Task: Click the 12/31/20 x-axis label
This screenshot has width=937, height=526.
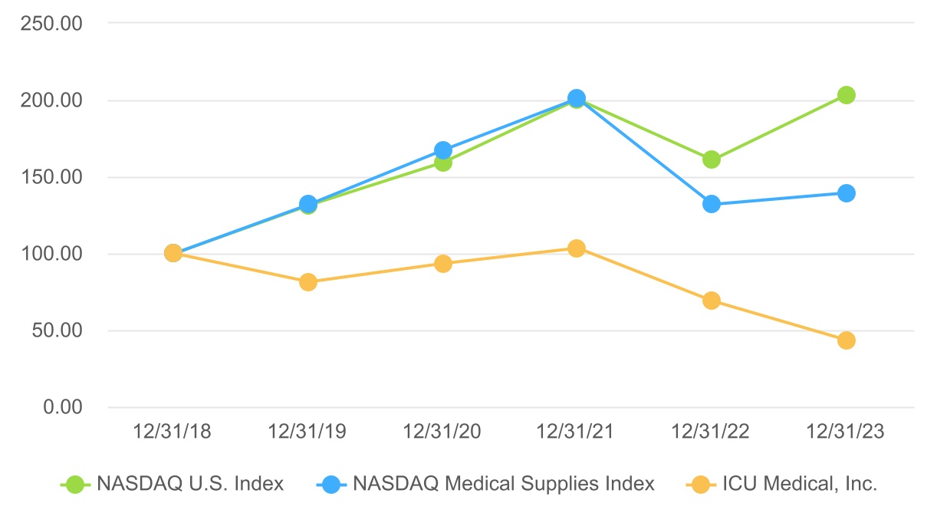Action: (442, 432)
